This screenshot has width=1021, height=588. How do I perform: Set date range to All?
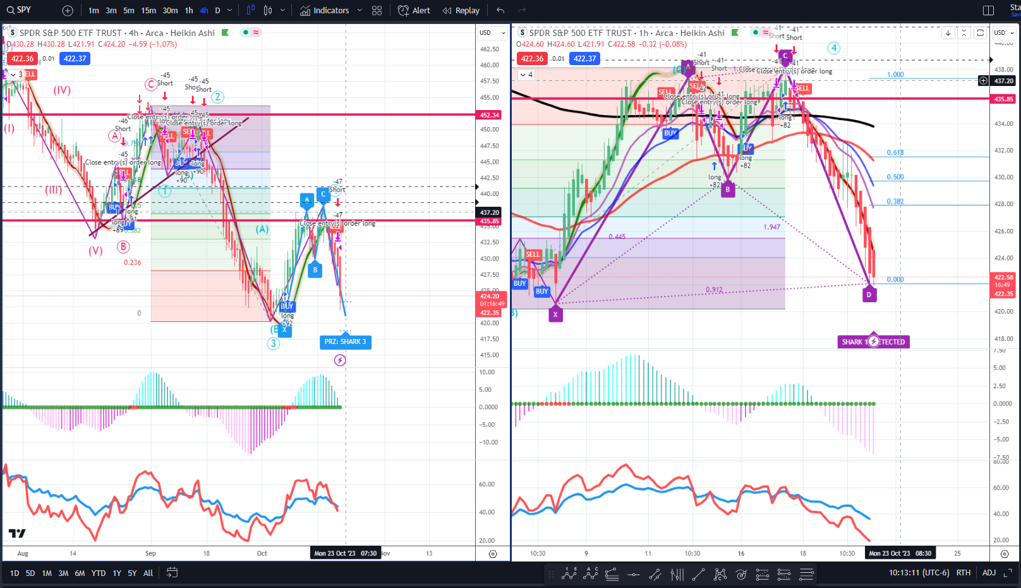[x=148, y=573]
